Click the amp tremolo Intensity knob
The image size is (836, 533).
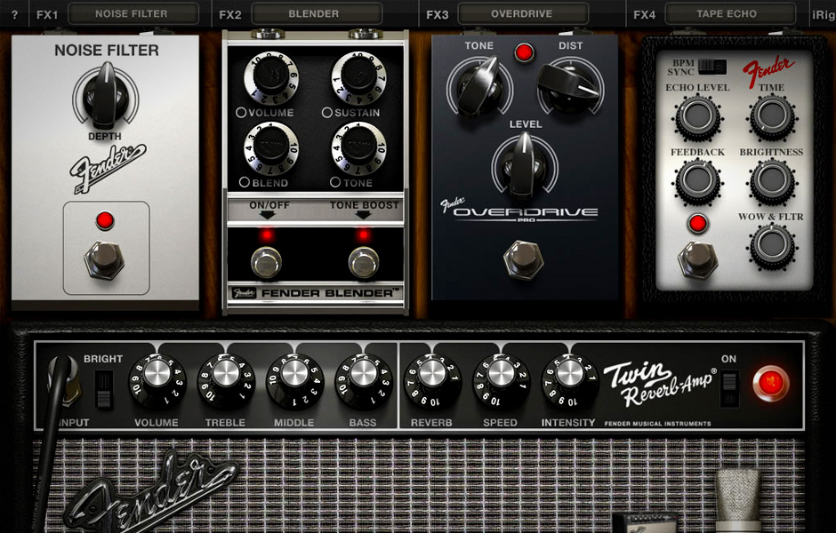click(569, 382)
